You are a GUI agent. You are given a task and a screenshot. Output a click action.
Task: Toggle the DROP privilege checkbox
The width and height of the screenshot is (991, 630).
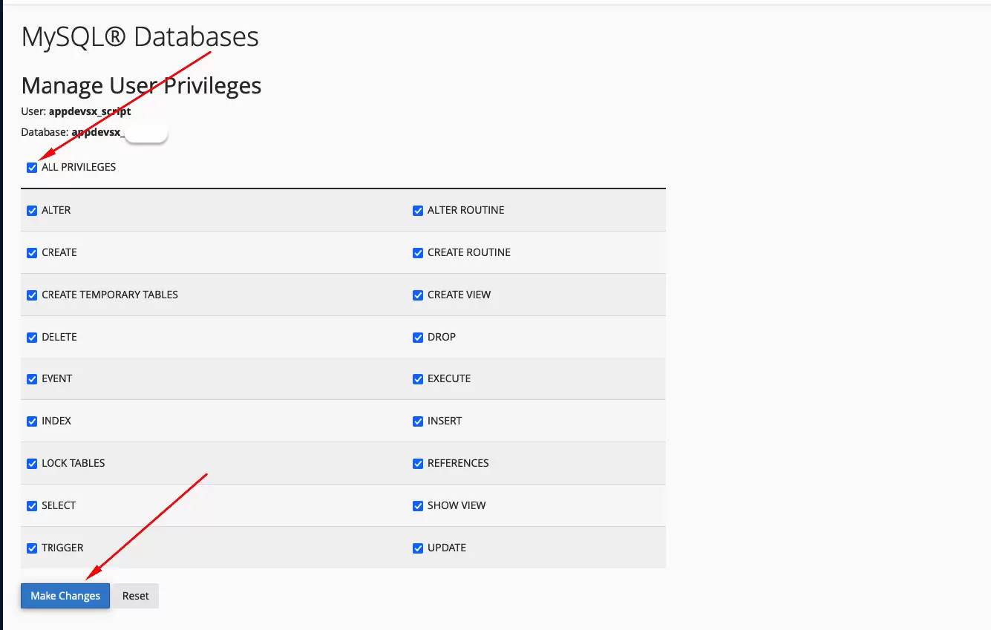418,337
